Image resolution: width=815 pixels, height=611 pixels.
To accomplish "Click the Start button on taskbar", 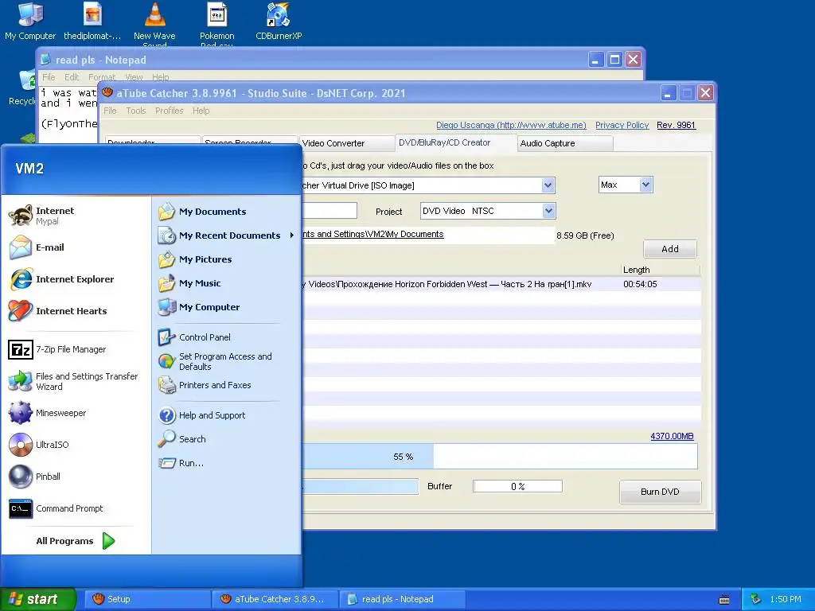I will tap(38, 599).
